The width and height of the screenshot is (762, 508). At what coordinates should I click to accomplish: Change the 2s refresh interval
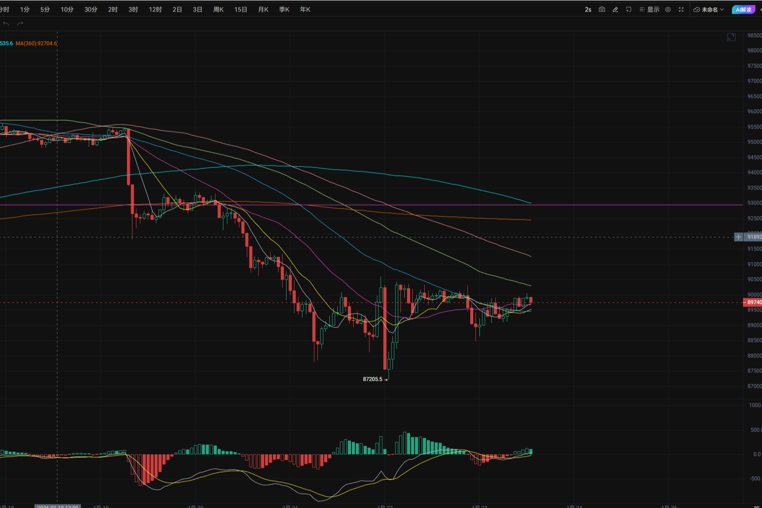[588, 9]
